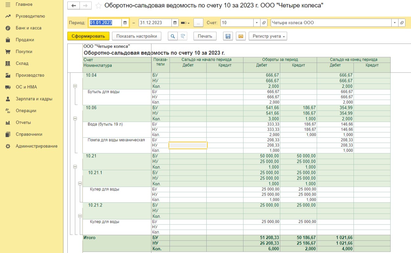Image resolution: width=411 pixels, height=253 pixels.
Task: Select the Сальдо на начало периода header
Action: (x=206, y=60)
